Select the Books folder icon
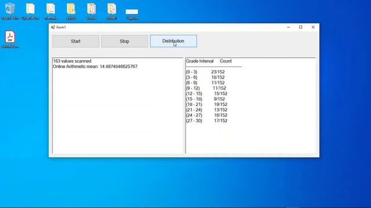The width and height of the screenshot is (371, 208). pos(92,11)
